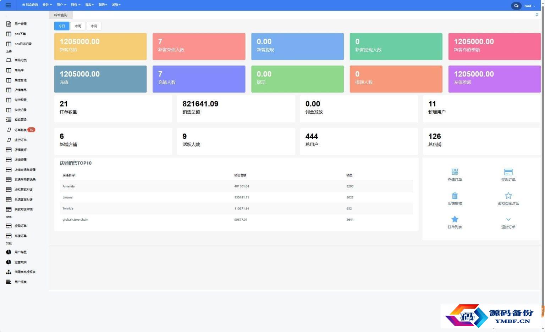Viewport: 545px width, 332px height.
Task: Click the 订单列表 solid star shortcut
Action: point(455,219)
